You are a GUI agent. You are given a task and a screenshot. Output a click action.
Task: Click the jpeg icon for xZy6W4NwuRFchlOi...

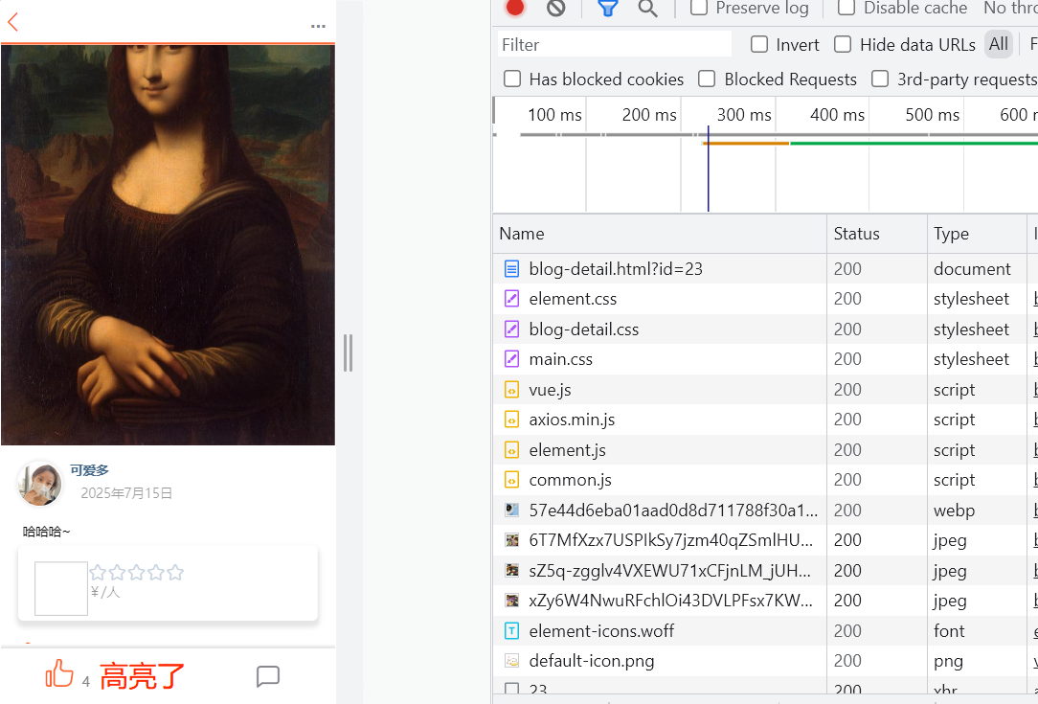coord(511,600)
